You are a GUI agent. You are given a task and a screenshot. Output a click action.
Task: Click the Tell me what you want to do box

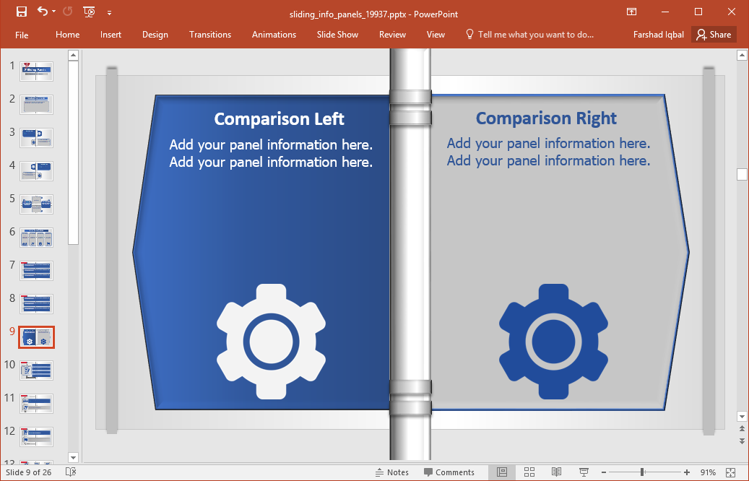[536, 34]
